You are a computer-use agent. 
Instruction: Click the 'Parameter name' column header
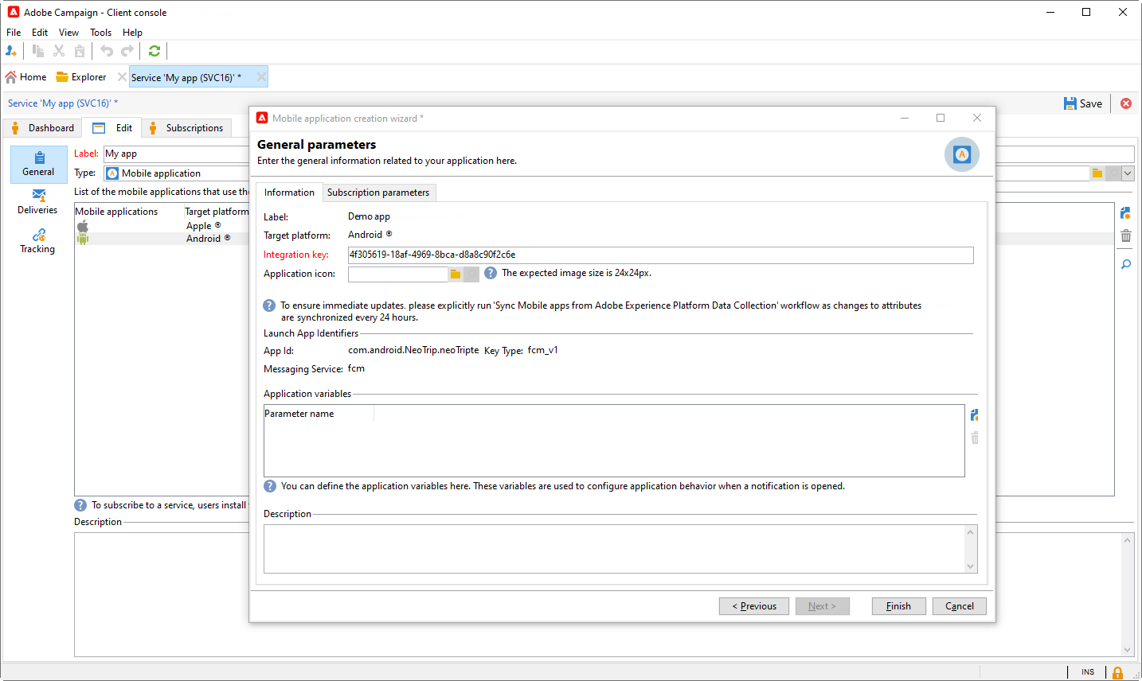coord(319,414)
